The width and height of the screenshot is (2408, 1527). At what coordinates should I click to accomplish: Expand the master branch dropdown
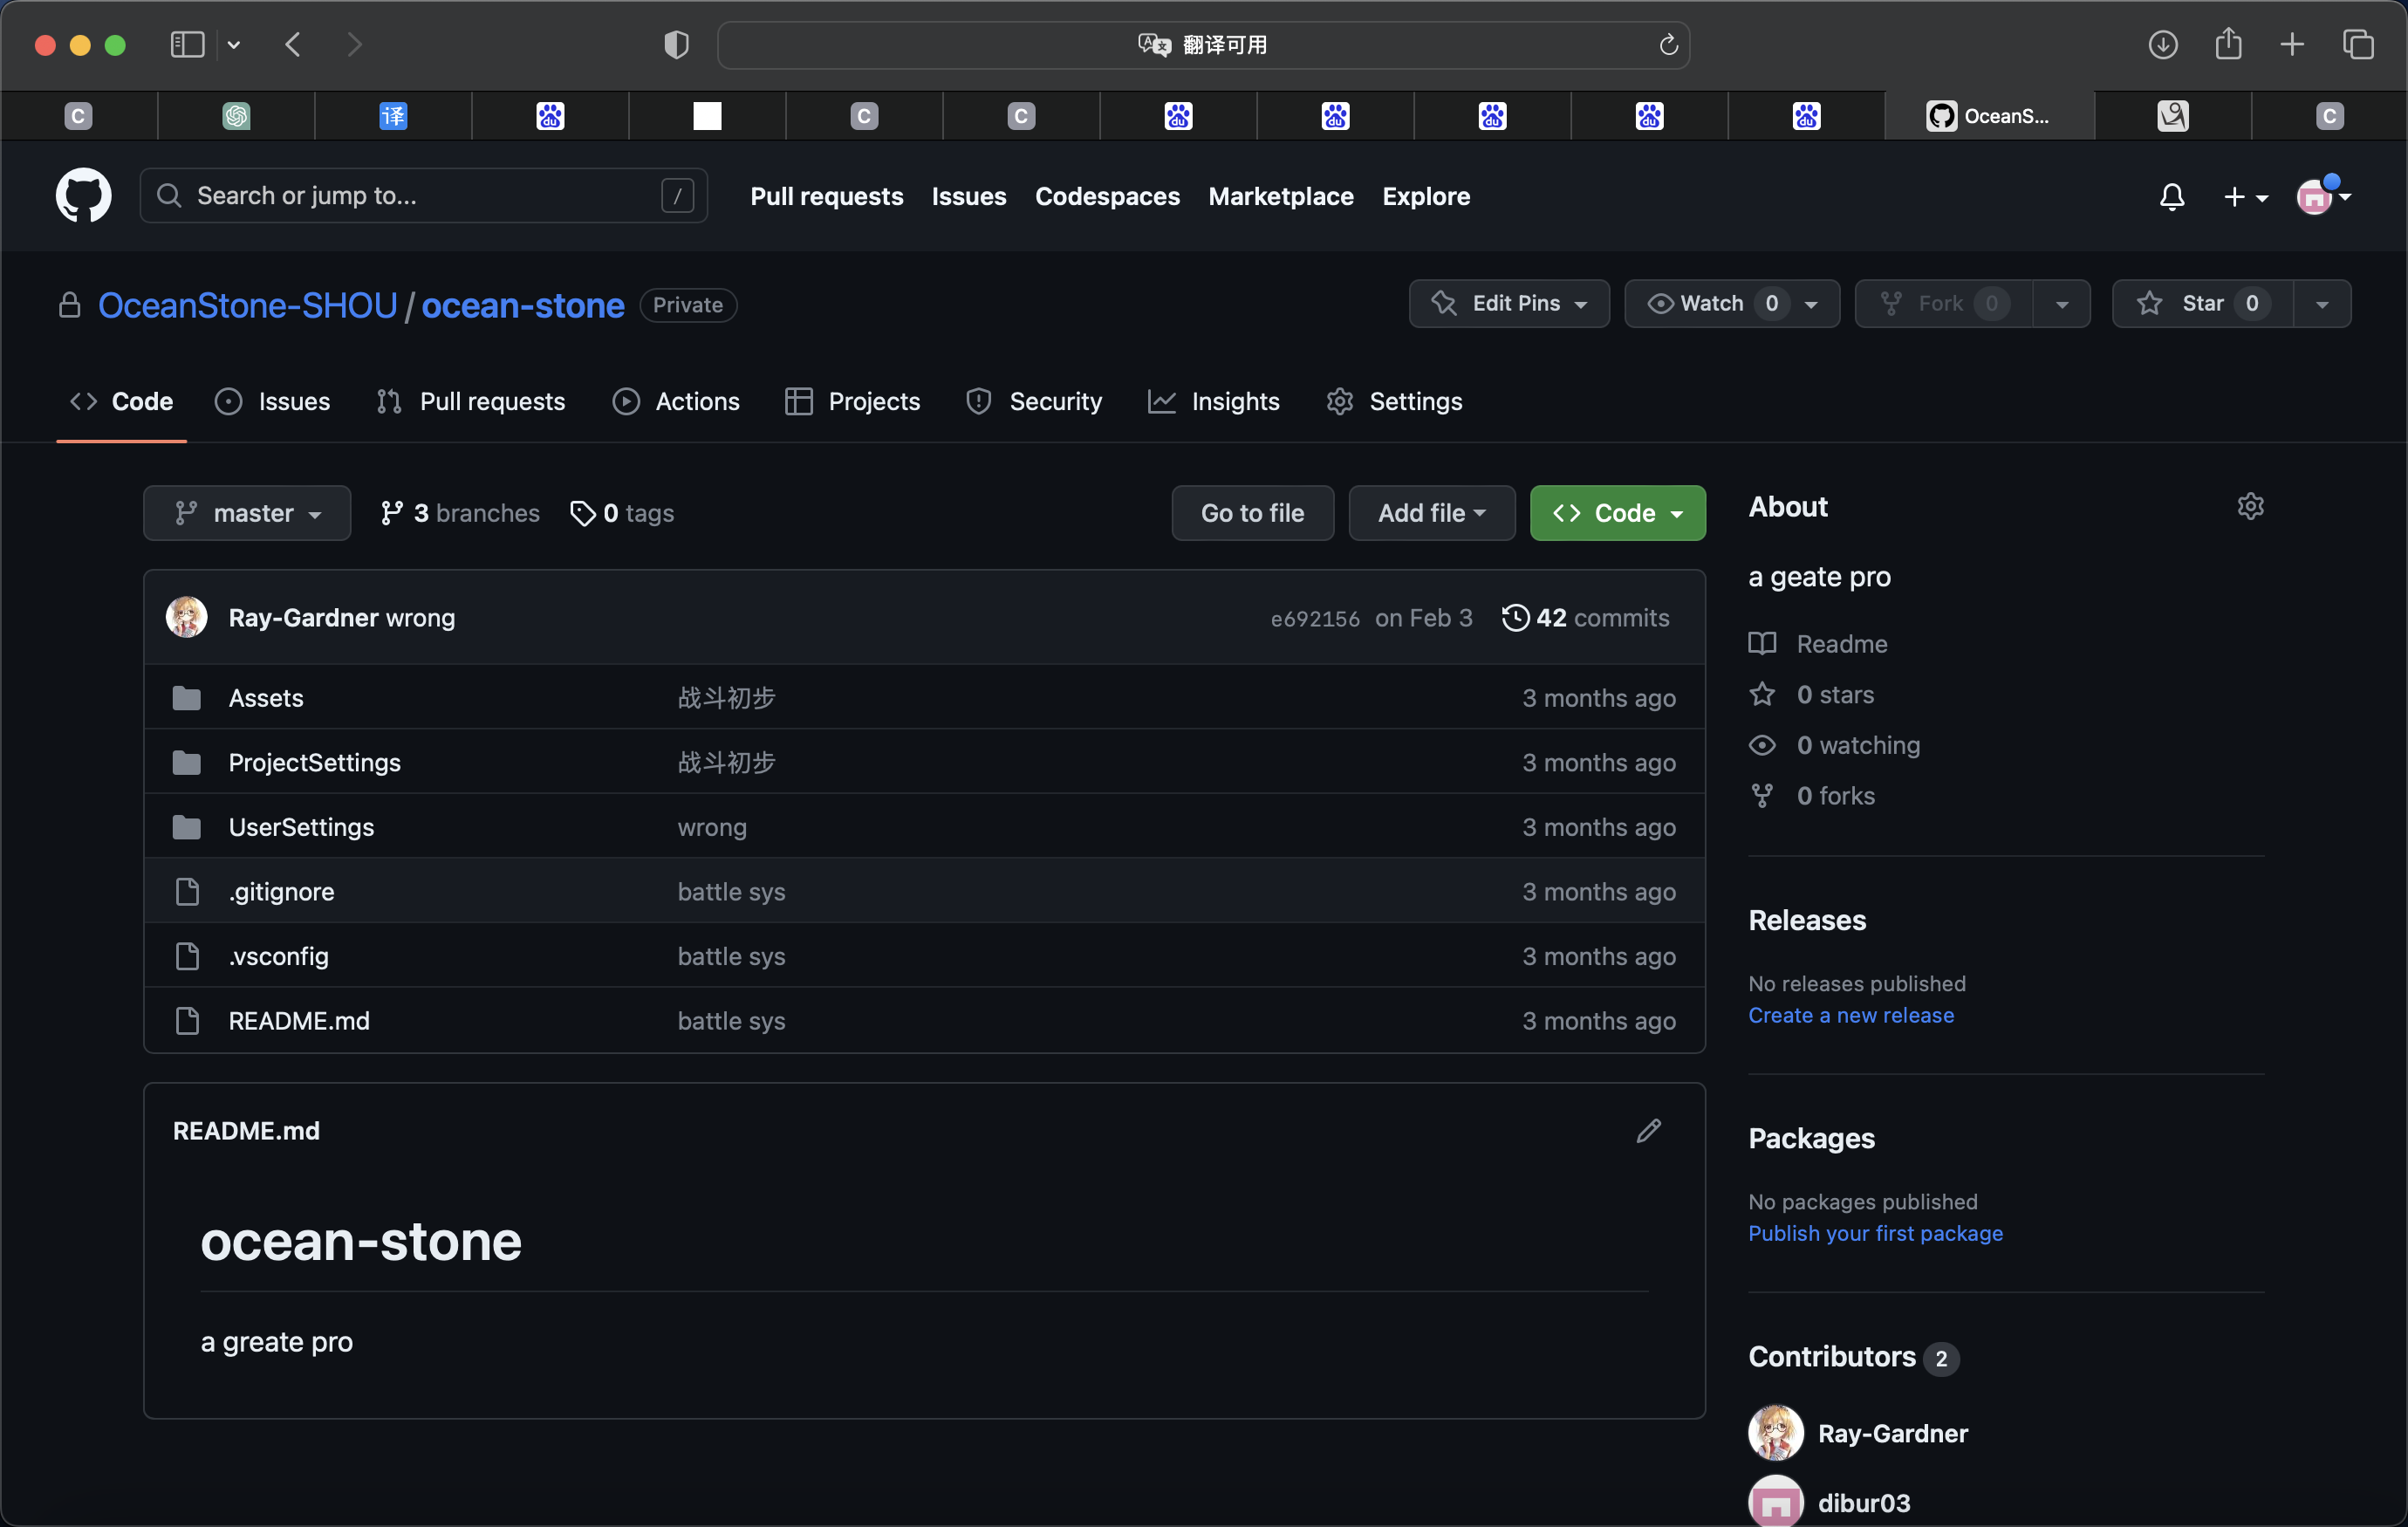point(247,513)
